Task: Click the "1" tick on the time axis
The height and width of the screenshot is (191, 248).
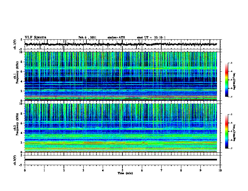Action: coord(44,170)
